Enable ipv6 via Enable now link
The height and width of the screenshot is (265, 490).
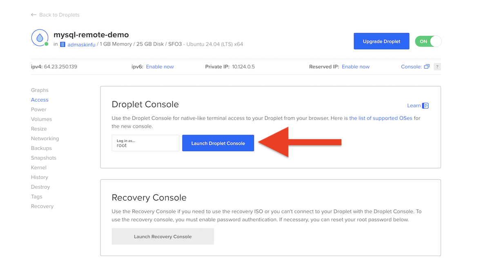160,66
